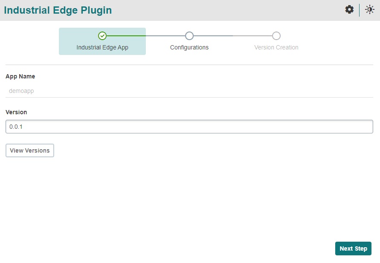
Task: Click the gray connector line before Version Creation
Action: 233,36
